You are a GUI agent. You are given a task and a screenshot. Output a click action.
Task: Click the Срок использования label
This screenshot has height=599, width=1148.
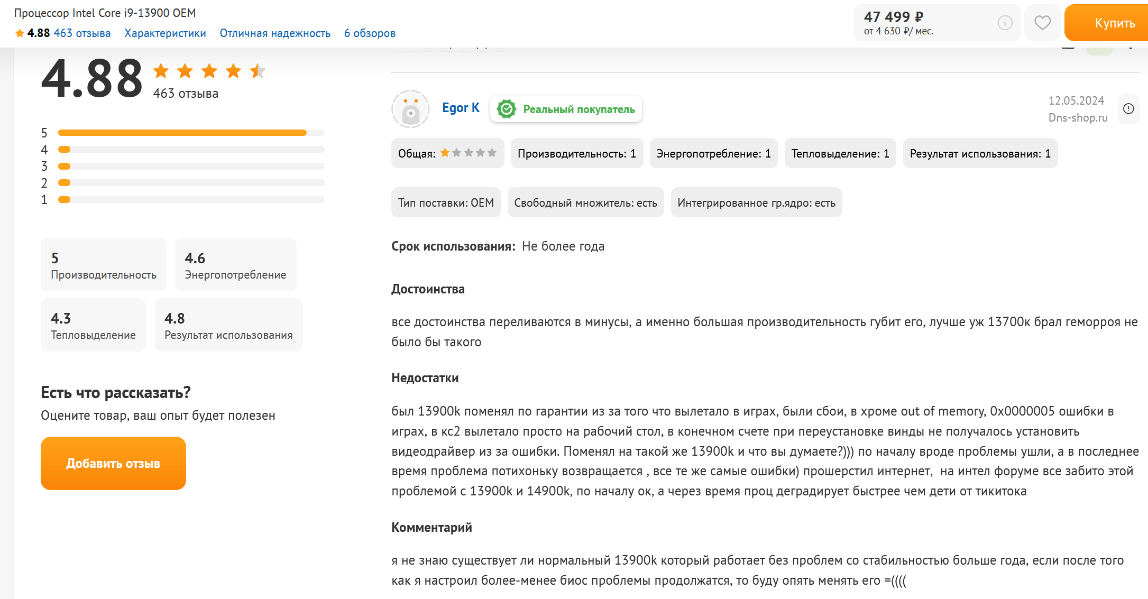tap(453, 246)
